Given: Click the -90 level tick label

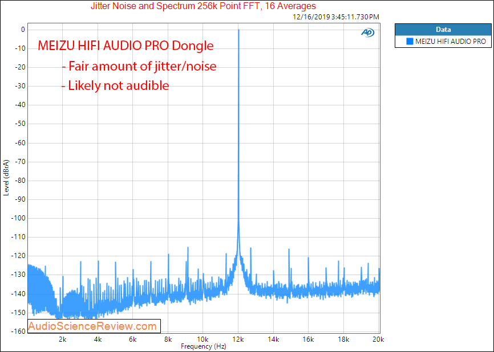Looking at the screenshot, I should pyautogui.click(x=20, y=199).
